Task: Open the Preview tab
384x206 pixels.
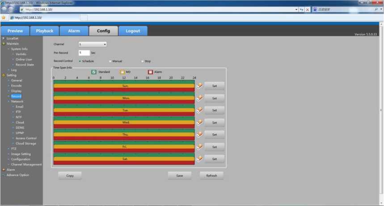Action: [x=15, y=31]
